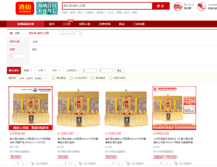
Task: Open the CLUB tab in navbar
Action: tap(67, 24)
